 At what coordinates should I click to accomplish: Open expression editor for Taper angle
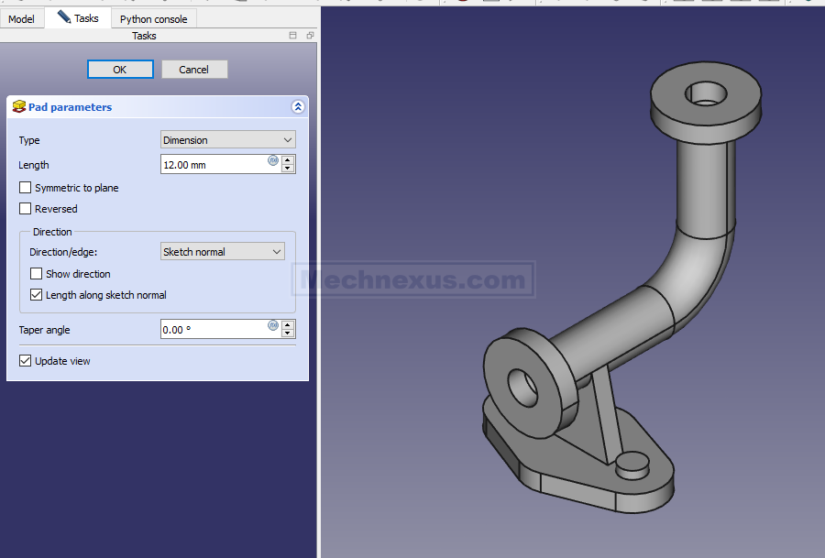coord(273,325)
